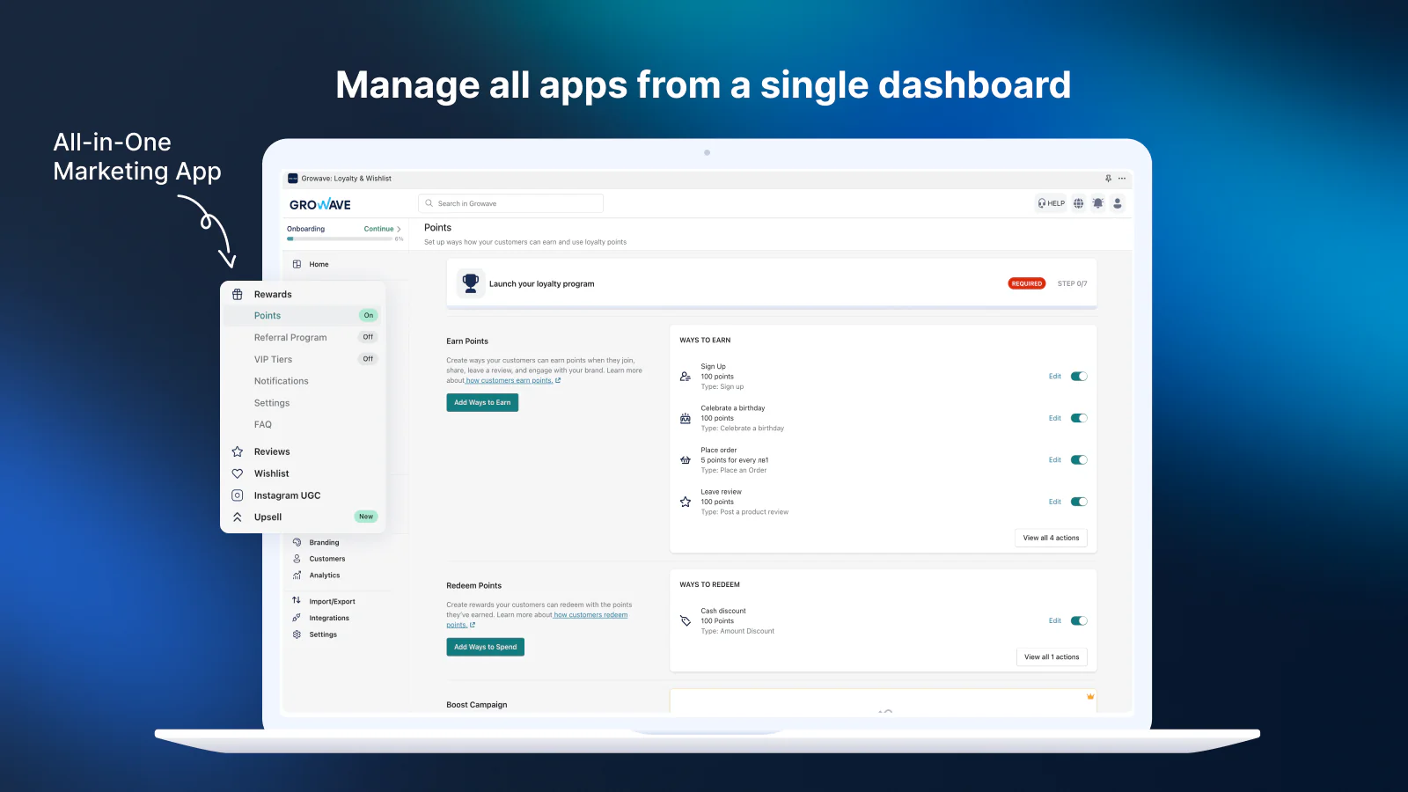Click the pin icon in title bar
This screenshot has width=1408, height=792.
click(x=1108, y=179)
